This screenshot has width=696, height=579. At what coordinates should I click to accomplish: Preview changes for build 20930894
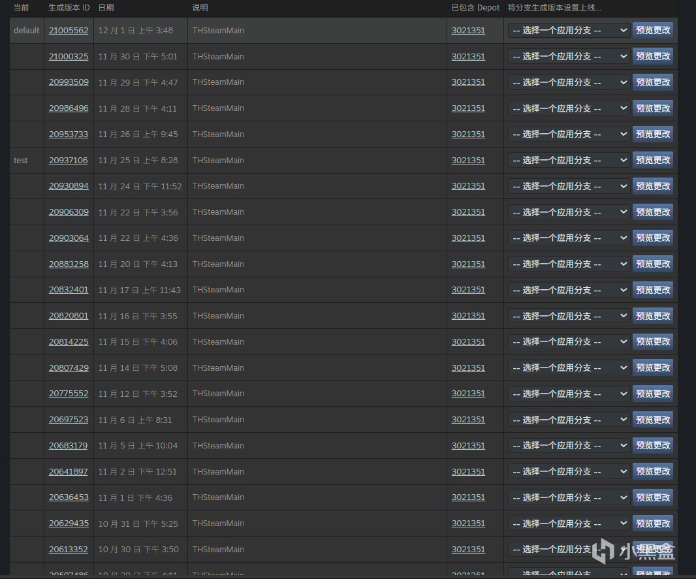tap(653, 187)
